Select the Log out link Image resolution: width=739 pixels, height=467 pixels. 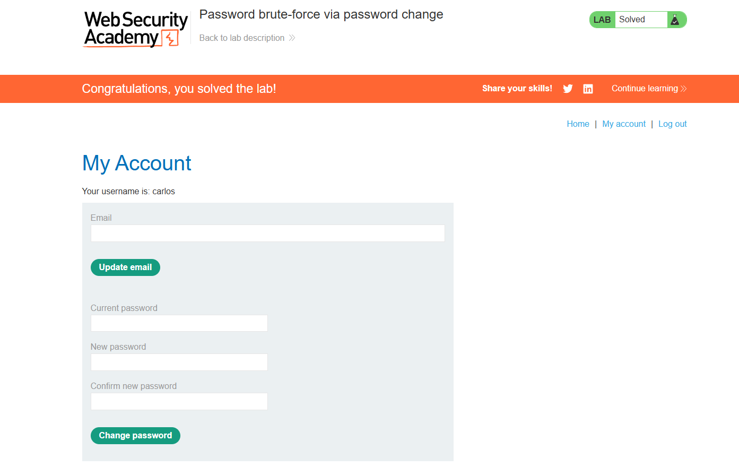click(672, 124)
